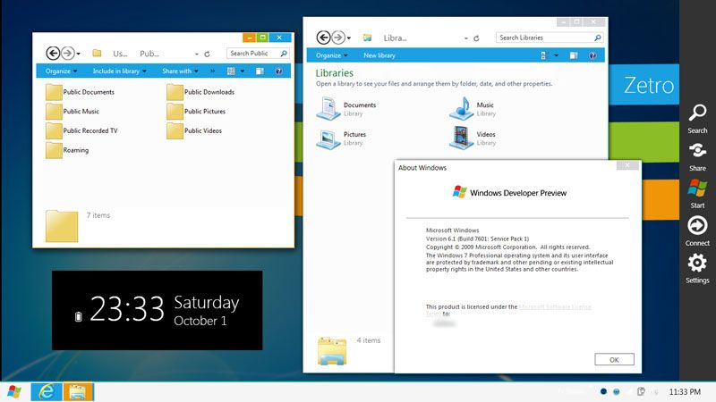Click Forward arrow in Public folder window
Screen dimensions: 716x402
[68, 54]
